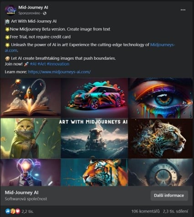
Task: Open the 2,3 tis. sdílení shares count
Action: click(175, 211)
